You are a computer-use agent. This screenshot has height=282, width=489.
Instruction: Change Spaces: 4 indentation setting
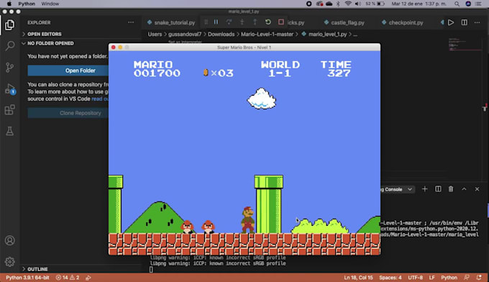pyautogui.click(x=390, y=277)
